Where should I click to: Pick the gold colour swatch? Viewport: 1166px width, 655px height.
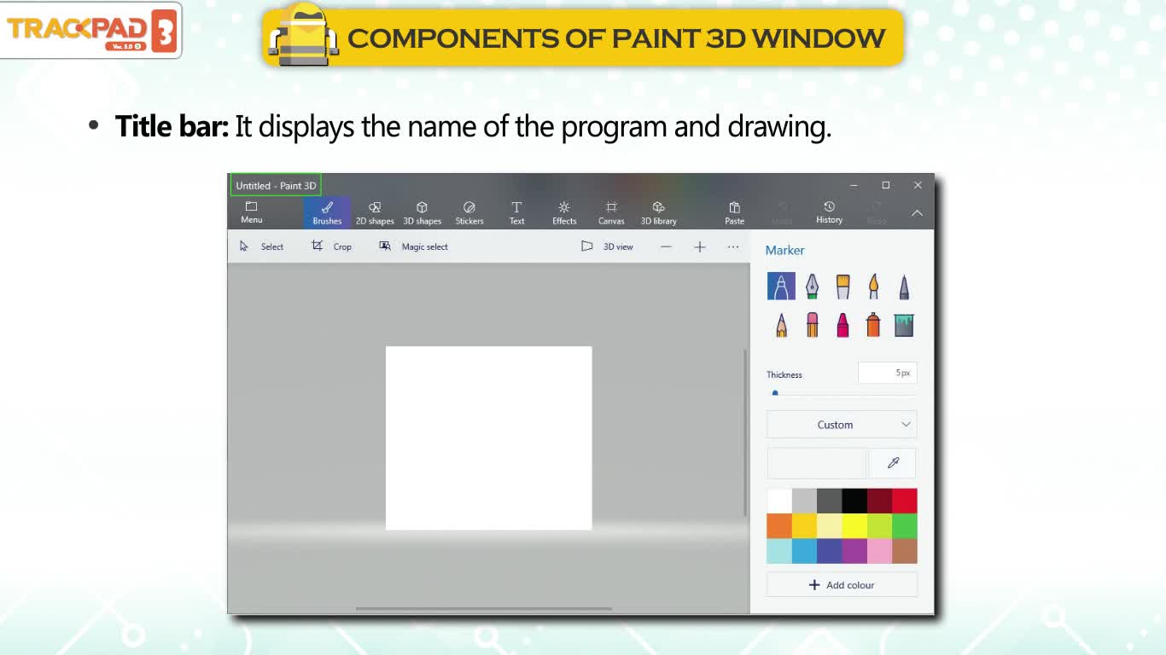804,525
